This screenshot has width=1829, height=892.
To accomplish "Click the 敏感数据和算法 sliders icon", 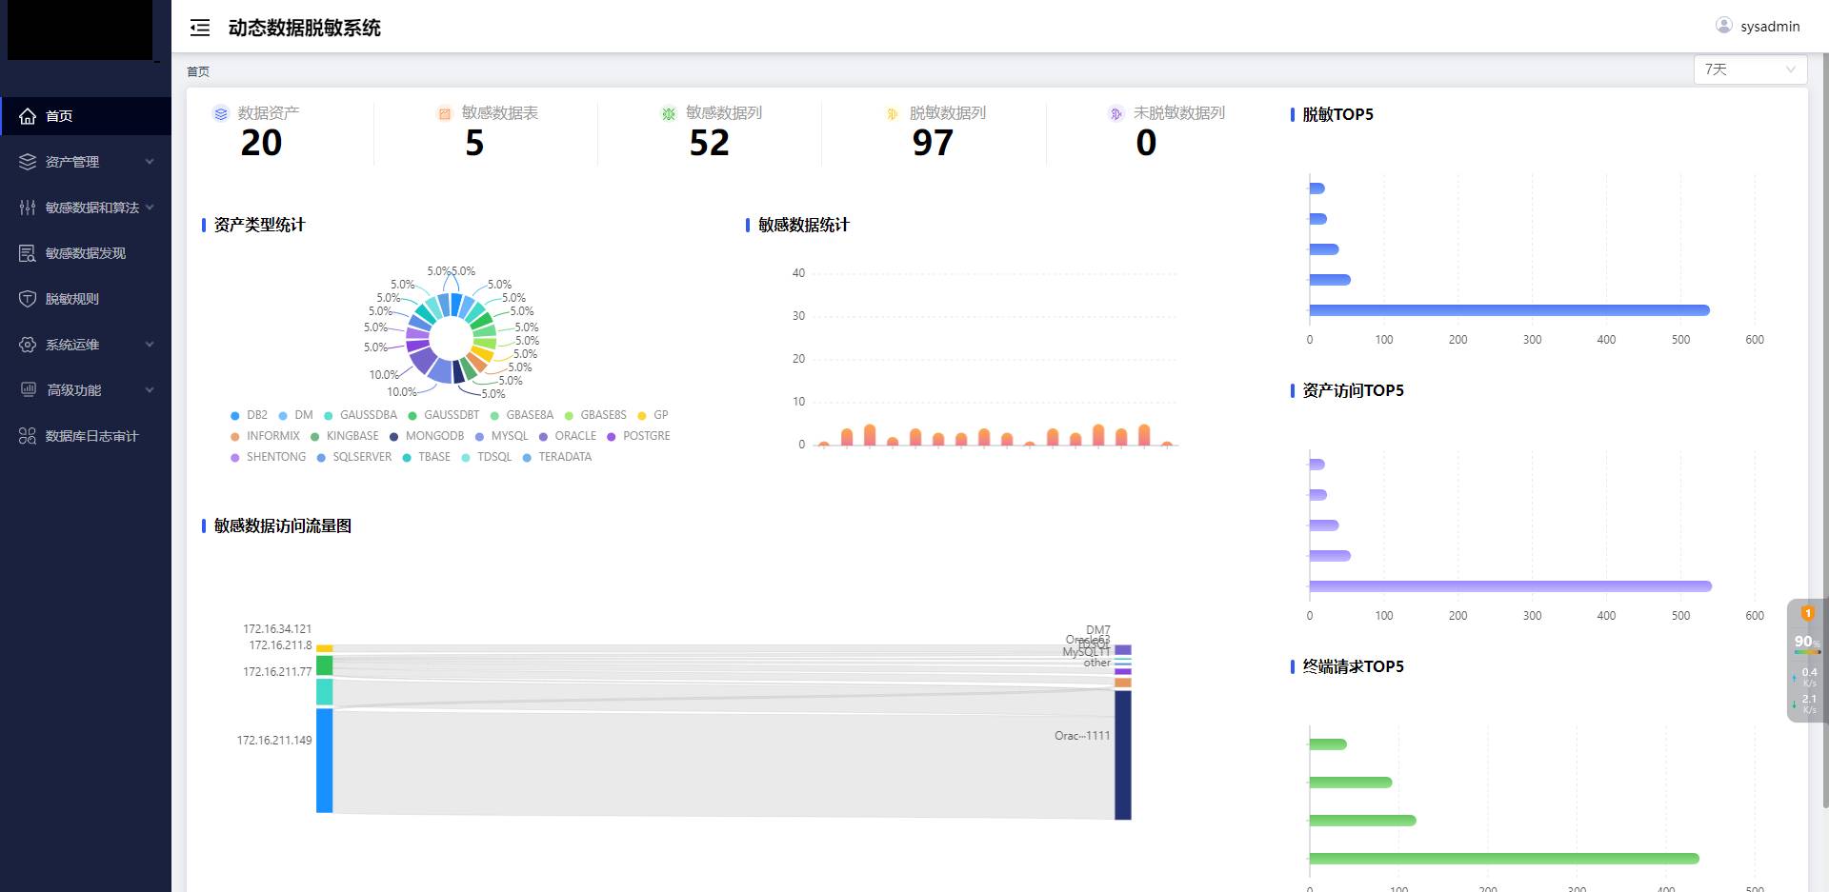I will (x=28, y=208).
